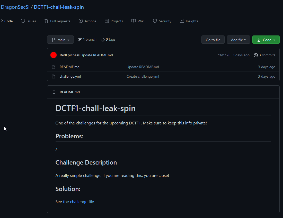This screenshot has height=218, width=283.
Task: Open the DragonSecSI organization link
Action: click(x=15, y=7)
